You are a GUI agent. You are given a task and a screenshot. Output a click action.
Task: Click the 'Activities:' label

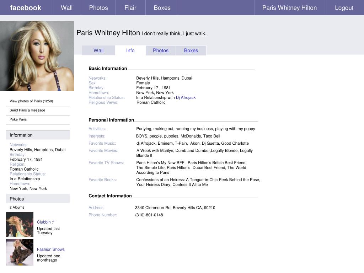pyautogui.click(x=97, y=129)
